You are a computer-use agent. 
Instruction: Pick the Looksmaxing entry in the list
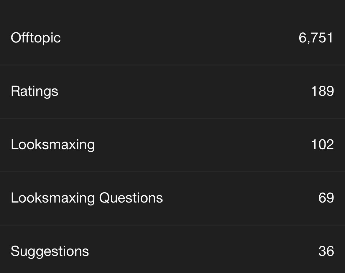pyautogui.click(x=172, y=145)
